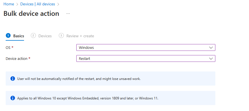Image resolution: width=249 pixels, height=111 pixels.
Task: Open the ellipsis menu beside Bulk device action
Action: 68,14
